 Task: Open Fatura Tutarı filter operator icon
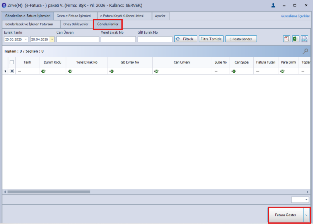(x=258, y=71)
